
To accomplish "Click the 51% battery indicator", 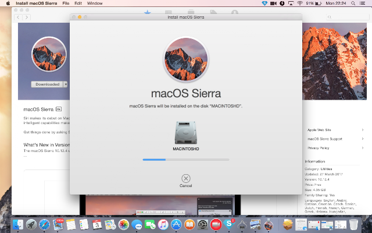I will tap(314, 3).
